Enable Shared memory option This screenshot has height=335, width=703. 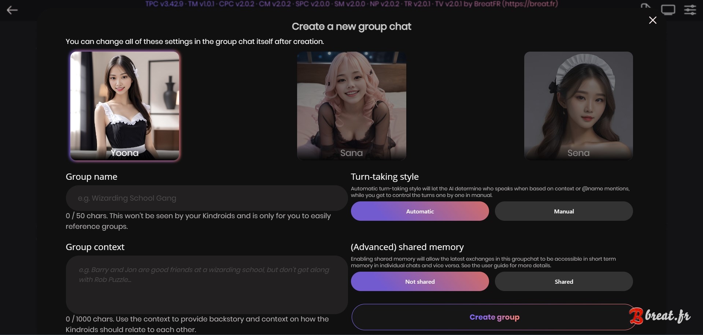click(564, 282)
